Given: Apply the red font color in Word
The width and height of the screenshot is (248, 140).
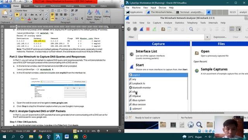Looking at the screenshot, I should (x=29, y=19).
